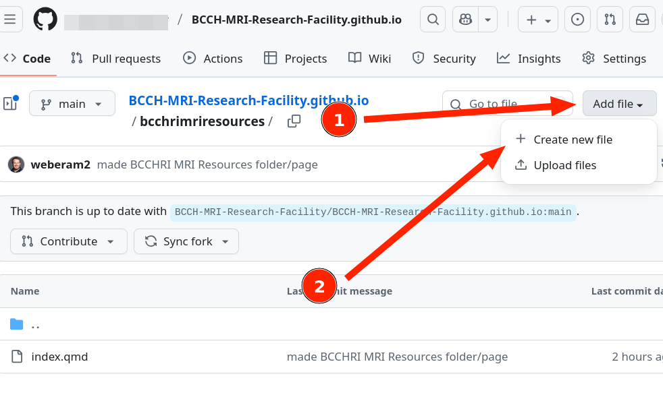The height and width of the screenshot is (393, 663).
Task: Switch to the Insights tab
Action: point(529,59)
